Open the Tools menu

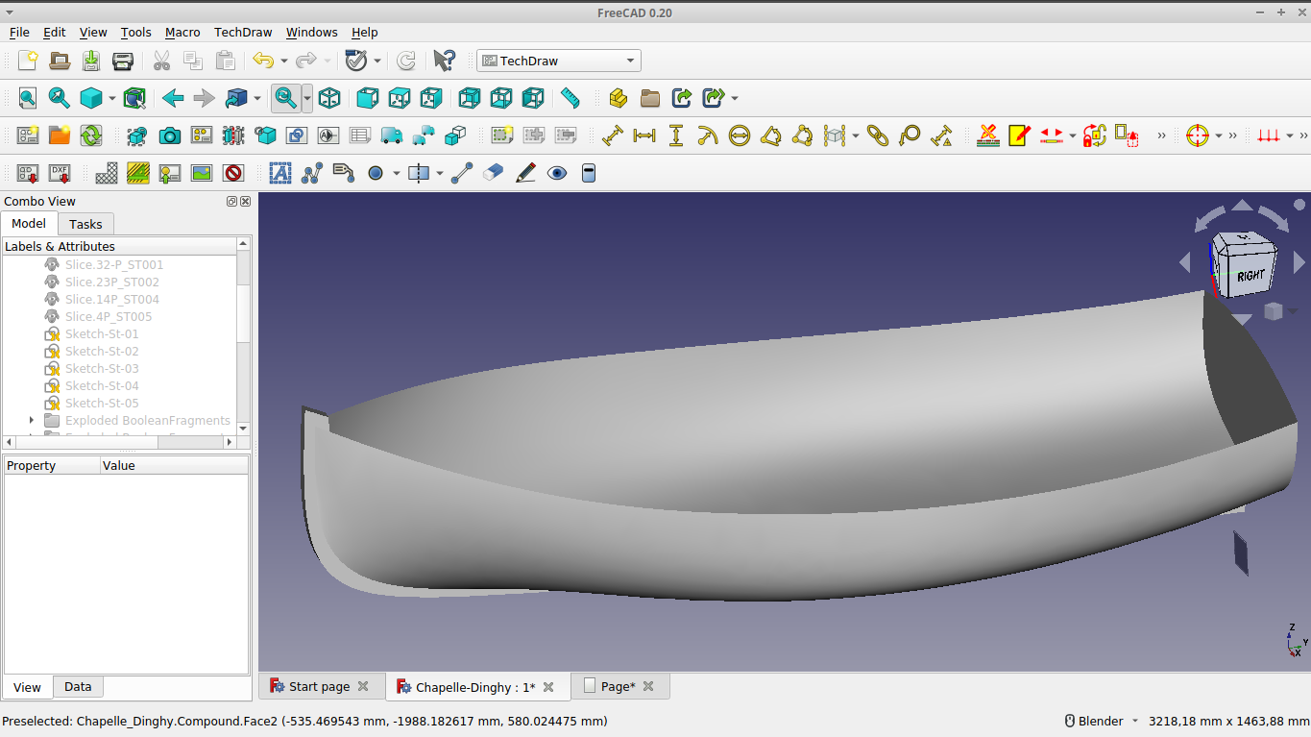tap(135, 32)
